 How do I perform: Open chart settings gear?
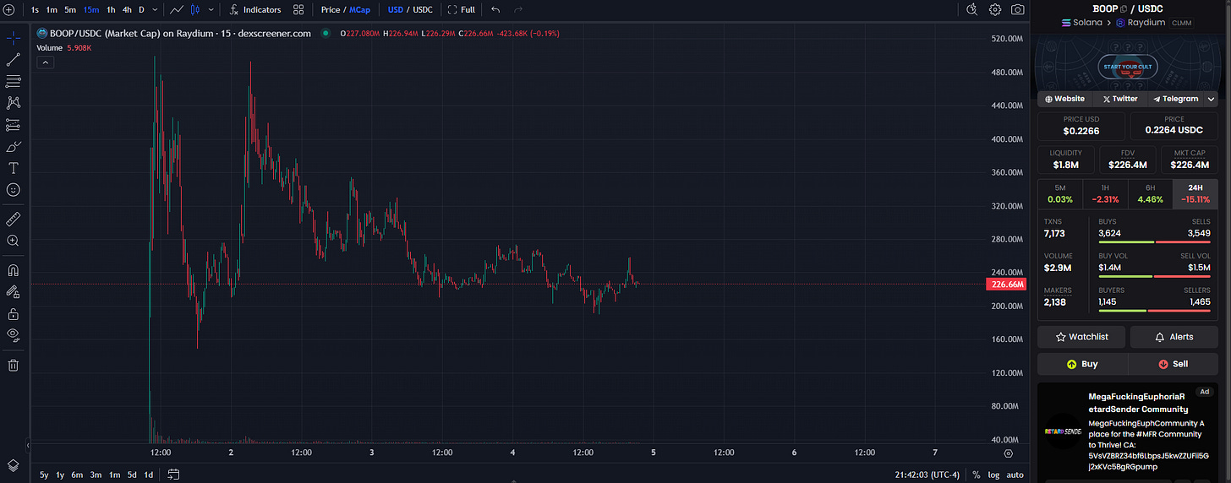coord(995,9)
